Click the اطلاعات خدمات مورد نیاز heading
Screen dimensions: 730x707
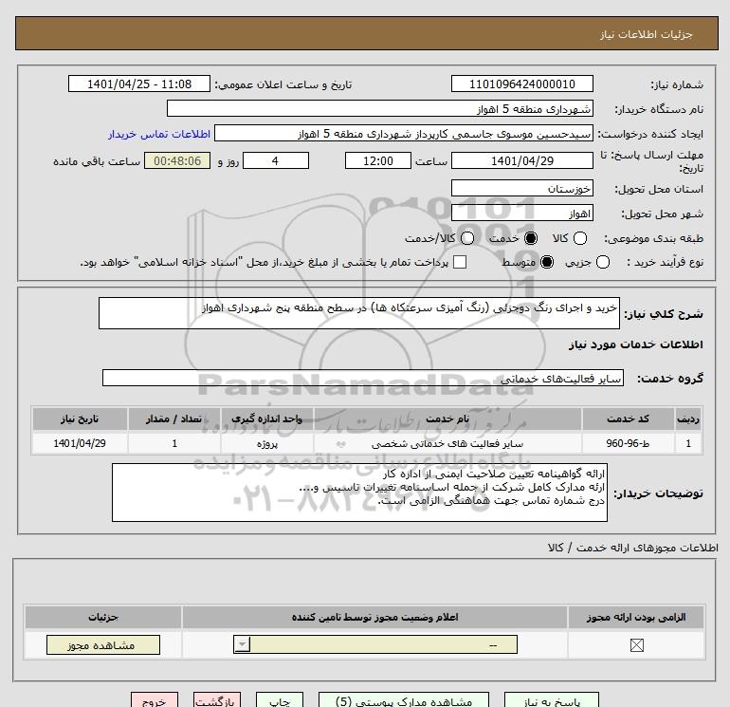tap(635, 344)
